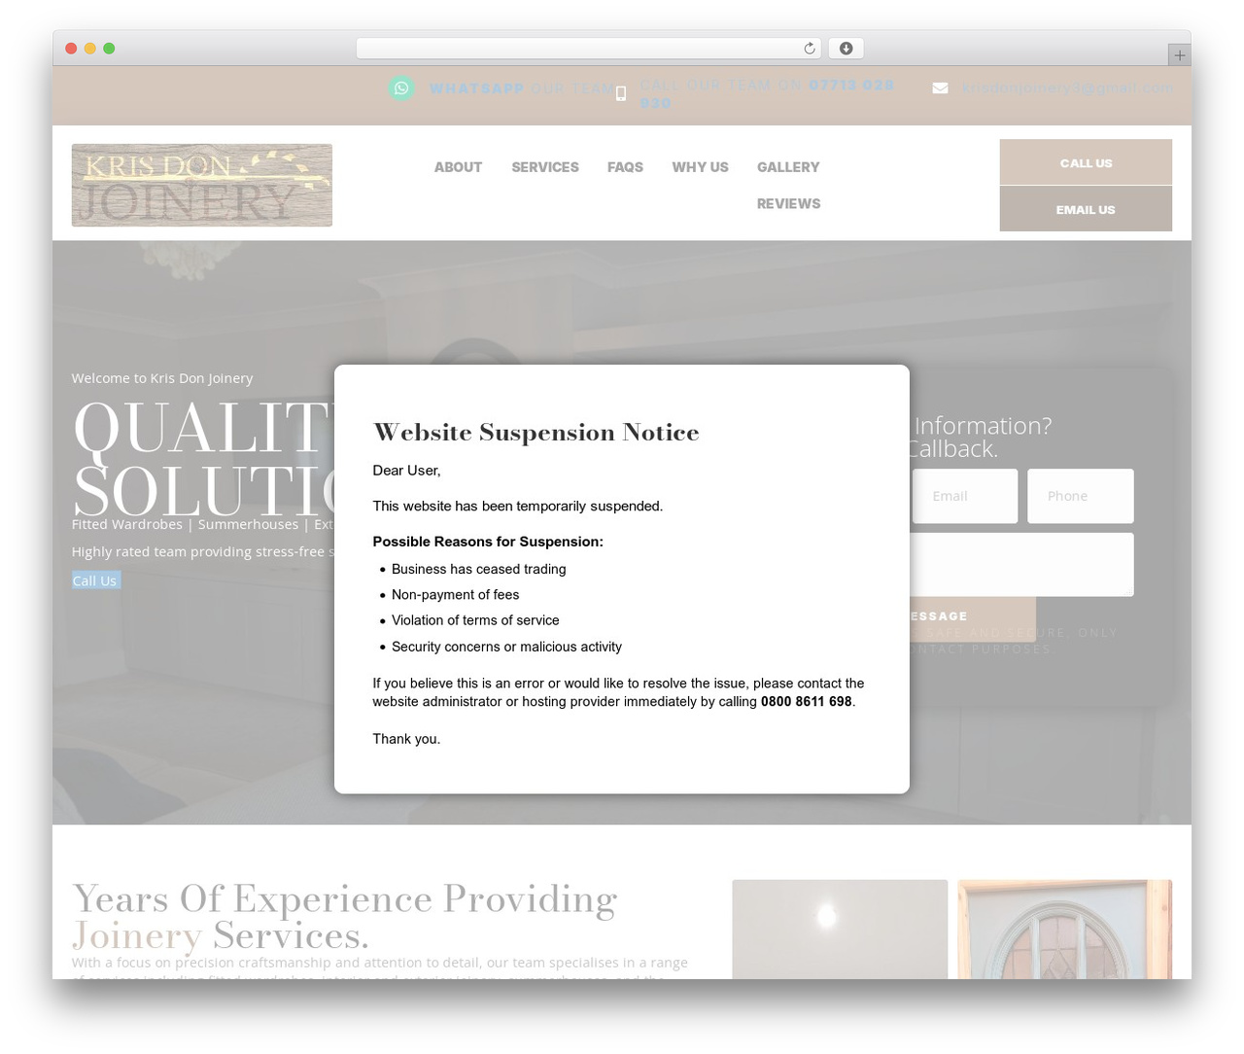Focus the Phone input field
1244x1054 pixels.
[1081, 496]
